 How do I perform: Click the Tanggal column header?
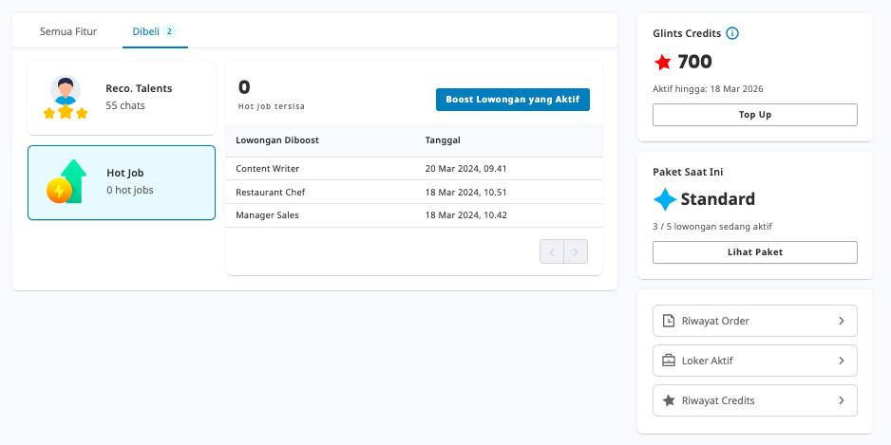click(x=443, y=140)
